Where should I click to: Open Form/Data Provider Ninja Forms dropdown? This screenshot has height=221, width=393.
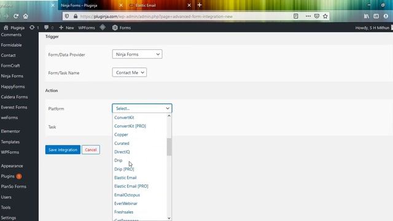point(137,54)
